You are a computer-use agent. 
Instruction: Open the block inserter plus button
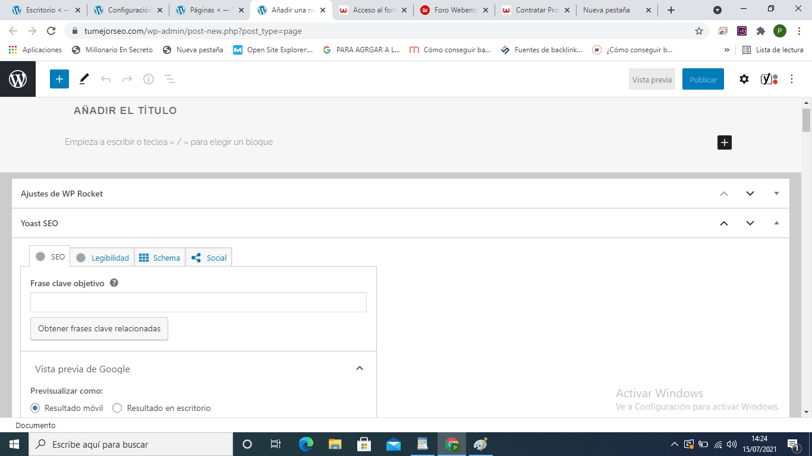coord(59,79)
